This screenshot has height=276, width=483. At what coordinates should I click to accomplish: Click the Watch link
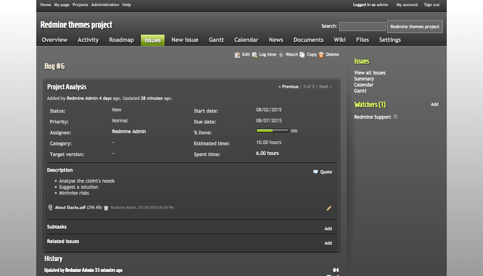[x=292, y=55]
